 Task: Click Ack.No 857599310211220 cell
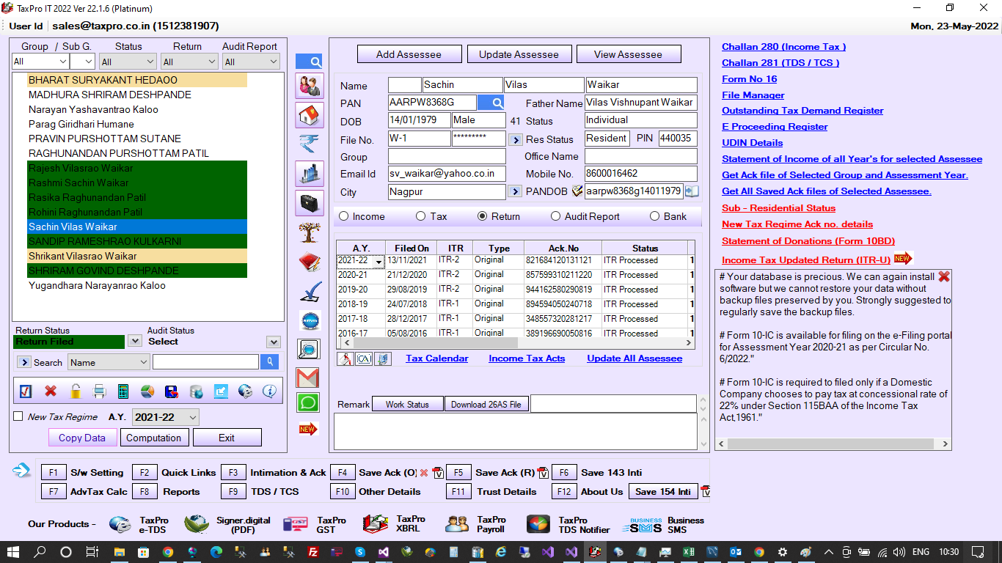(x=562, y=275)
